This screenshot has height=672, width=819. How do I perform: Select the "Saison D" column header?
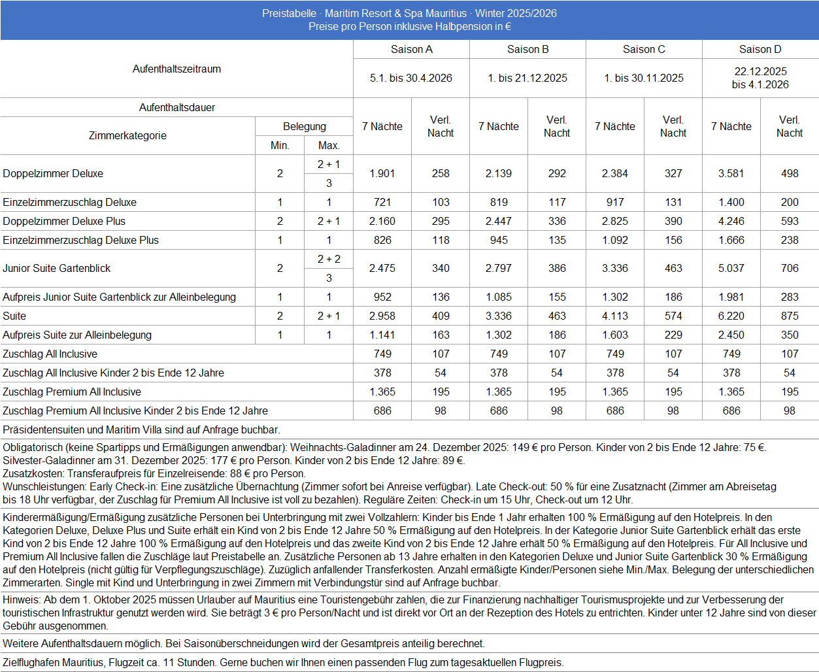pyautogui.click(x=760, y=49)
